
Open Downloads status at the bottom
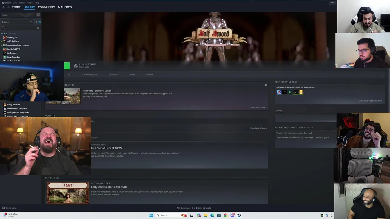[x=194, y=208]
